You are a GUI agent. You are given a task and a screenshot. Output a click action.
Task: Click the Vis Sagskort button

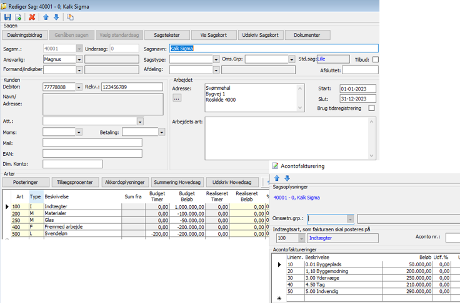point(213,36)
